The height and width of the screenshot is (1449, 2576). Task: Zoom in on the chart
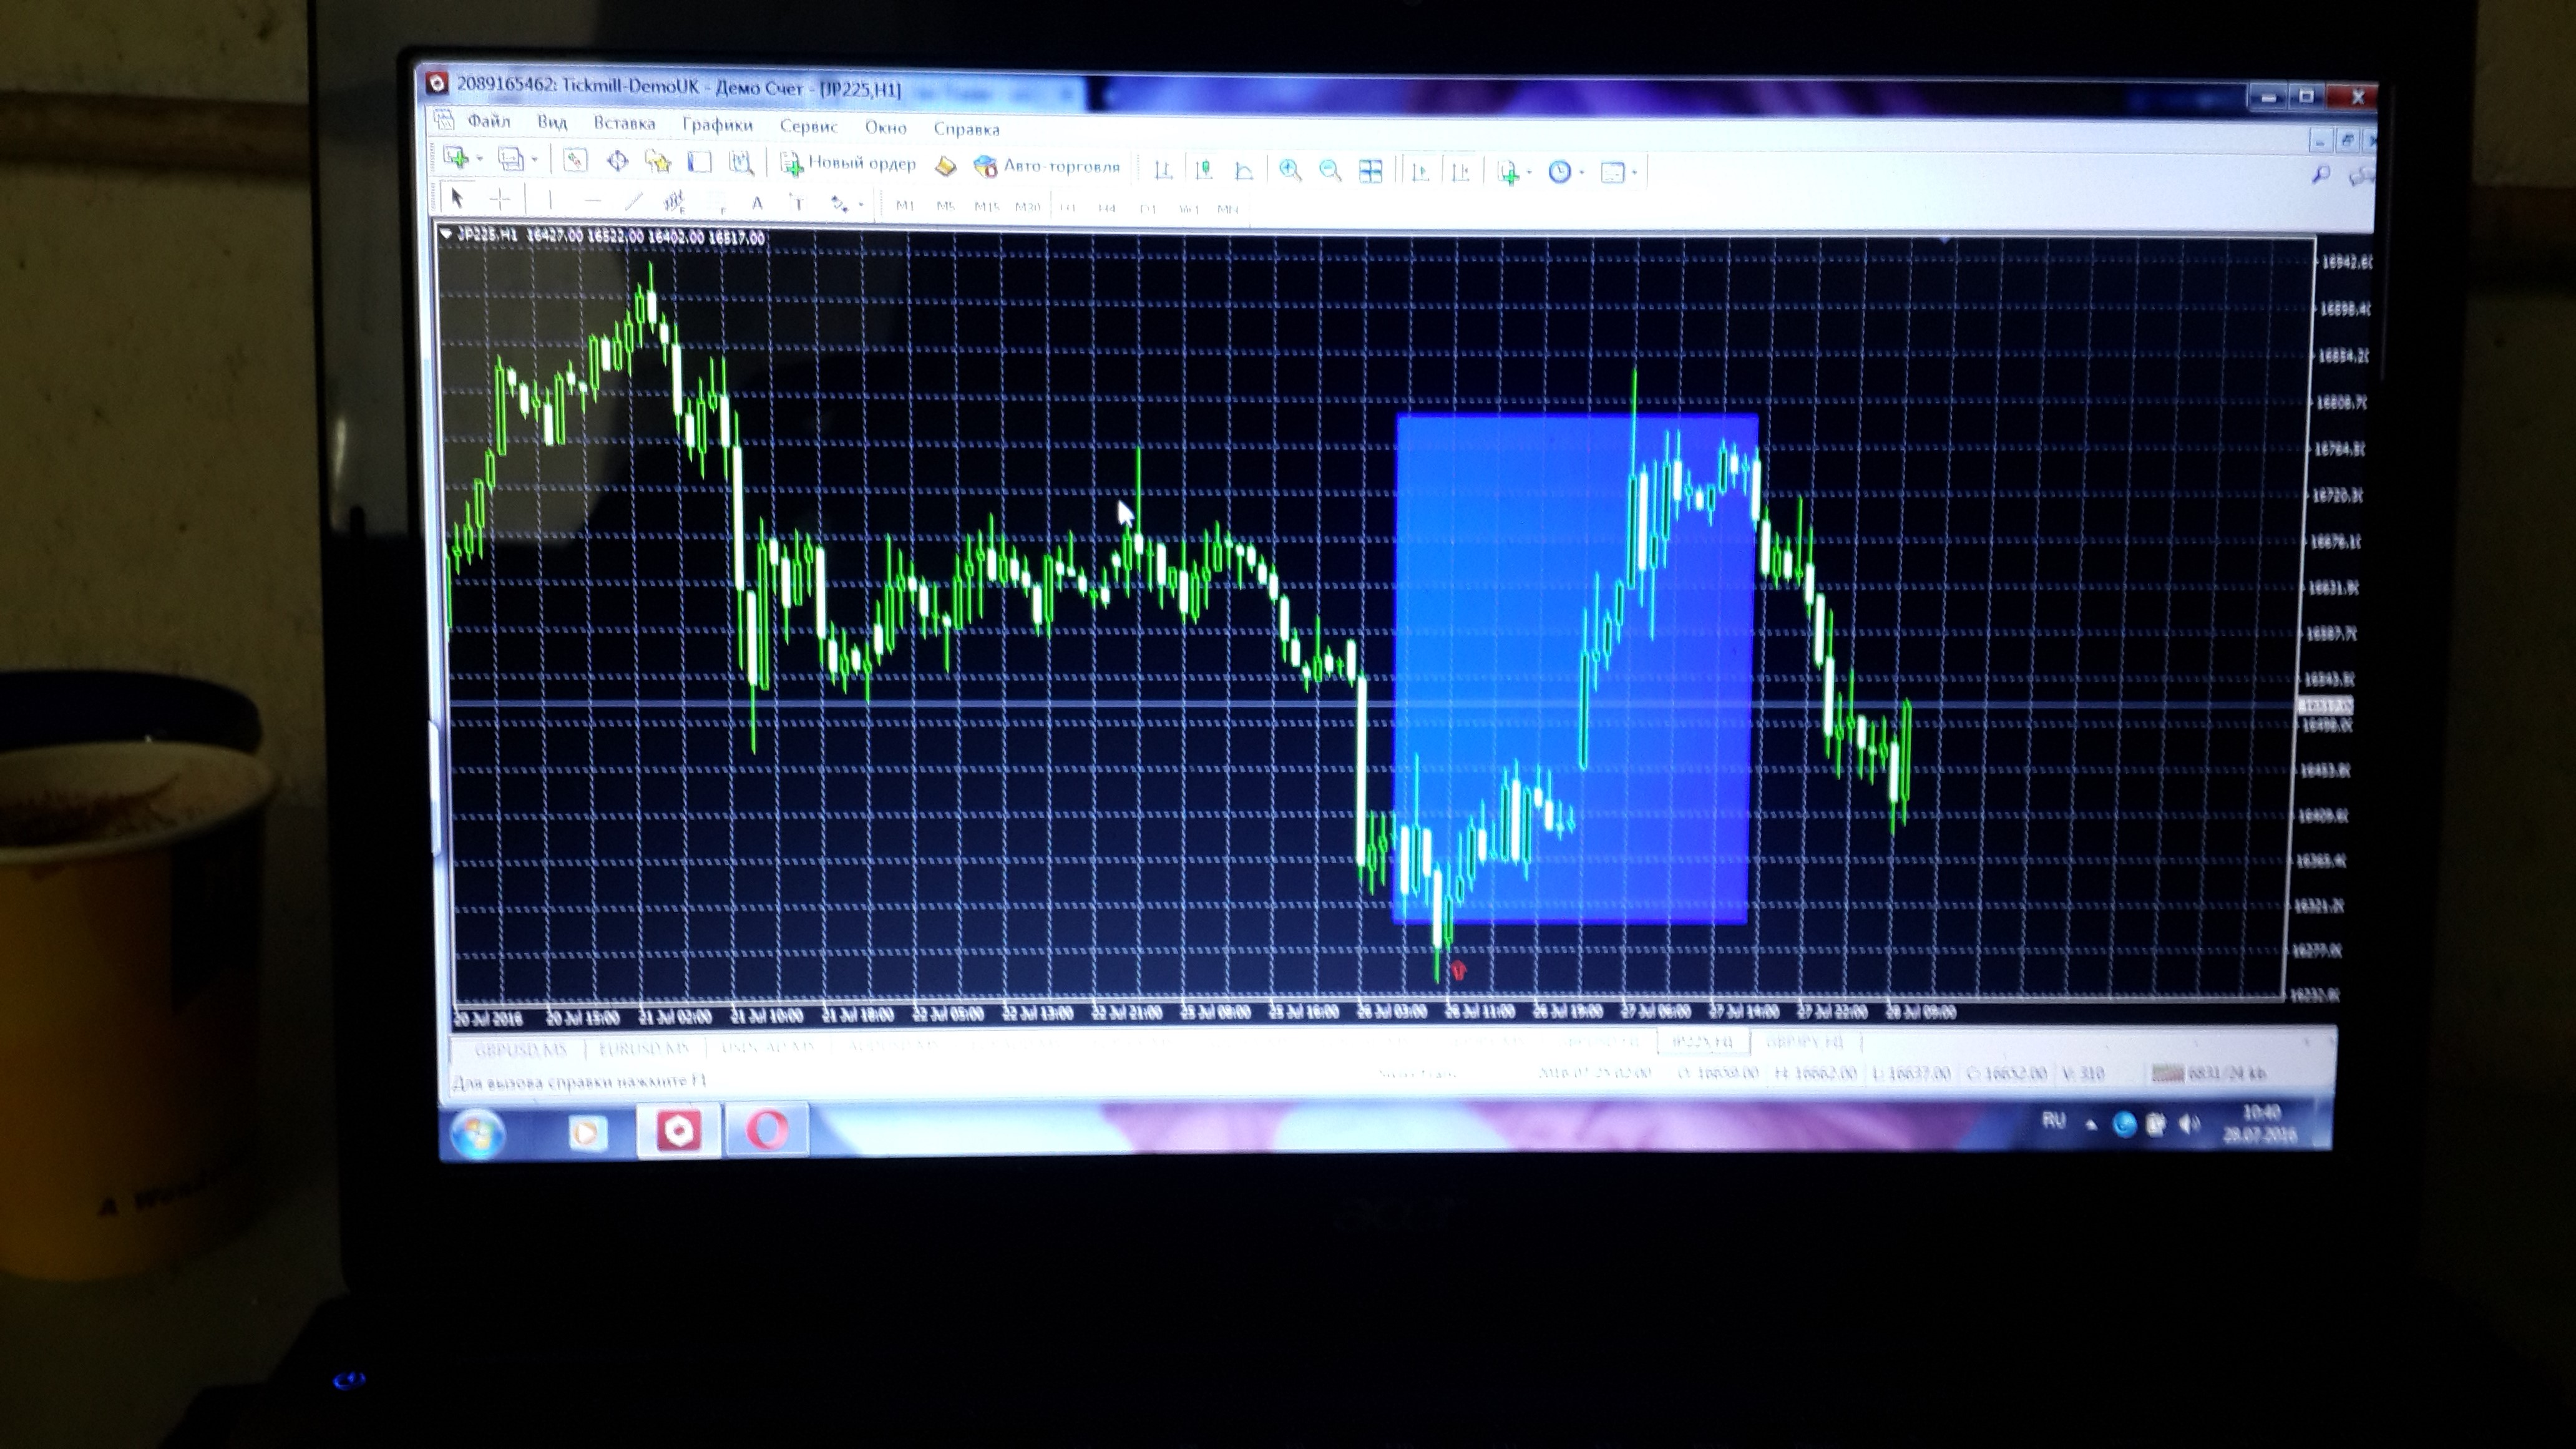pyautogui.click(x=1290, y=170)
